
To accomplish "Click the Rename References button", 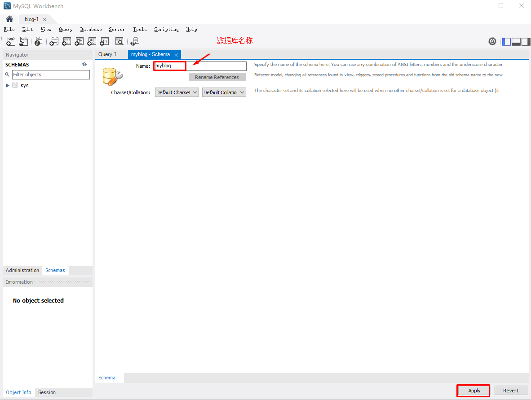I will 217,77.
